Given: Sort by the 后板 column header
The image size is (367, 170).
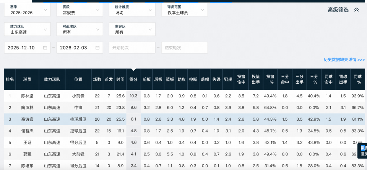Looking at the screenshot, I should coord(158,79).
